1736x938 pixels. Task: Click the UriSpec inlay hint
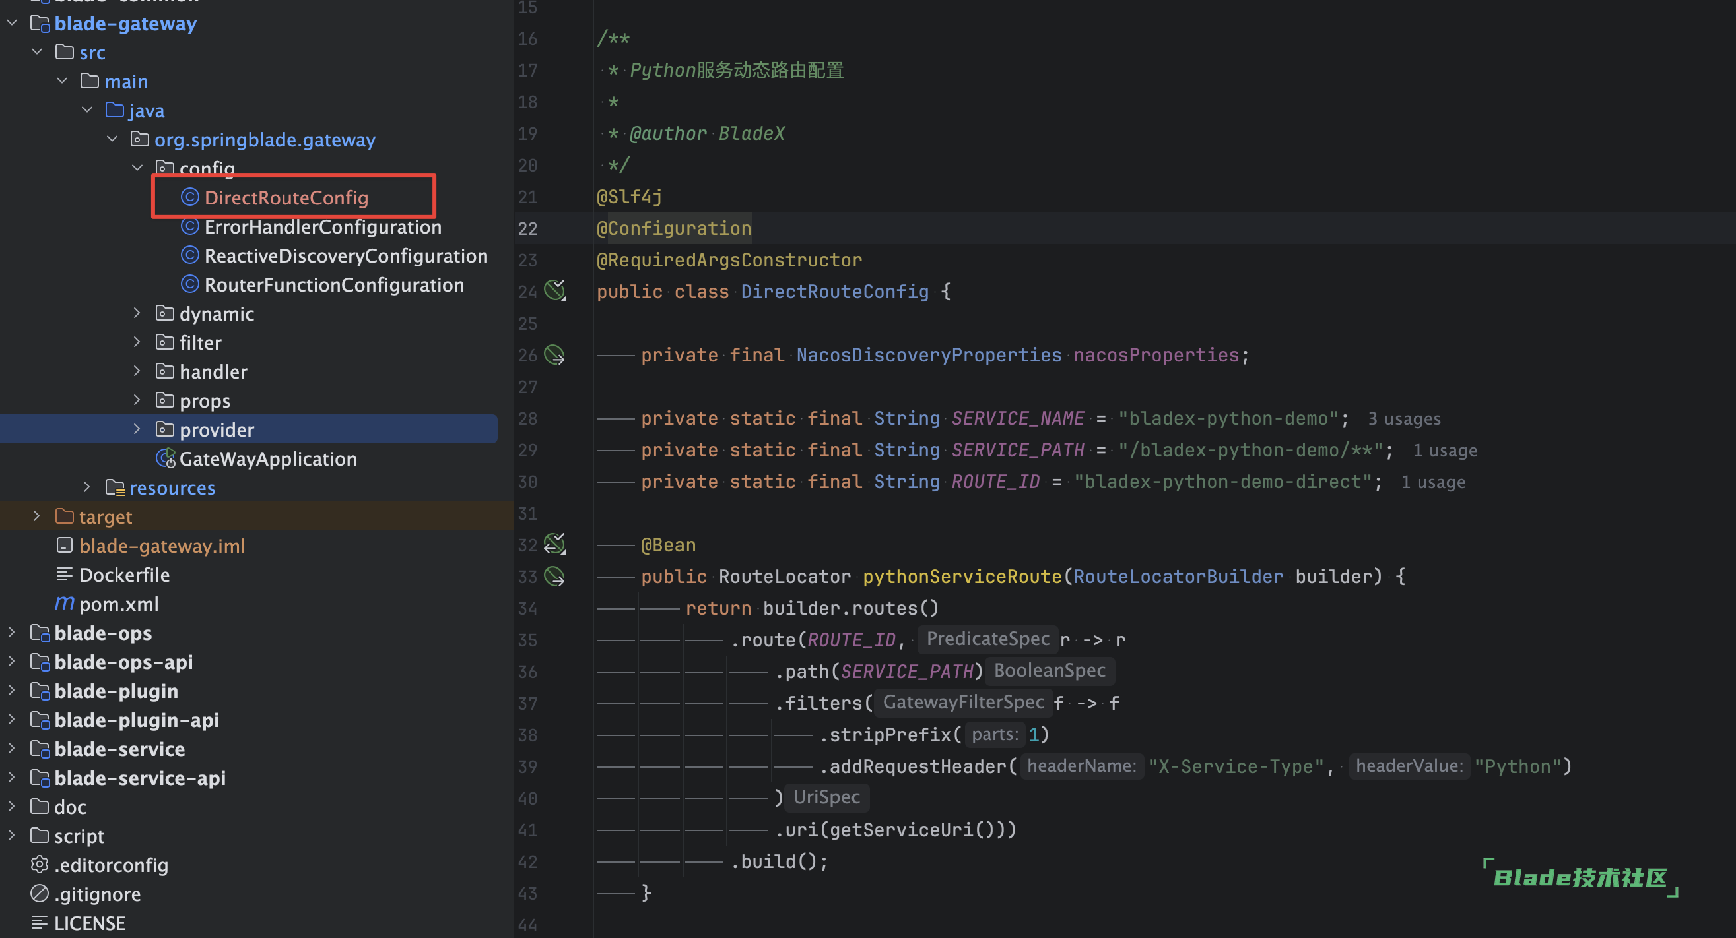[x=827, y=797]
